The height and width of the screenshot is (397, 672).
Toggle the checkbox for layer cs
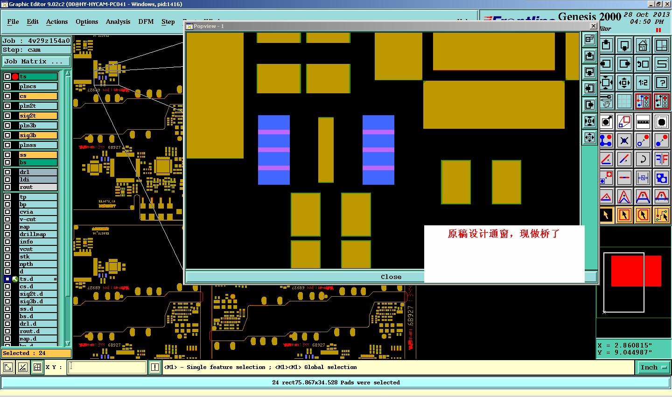[x=7, y=96]
